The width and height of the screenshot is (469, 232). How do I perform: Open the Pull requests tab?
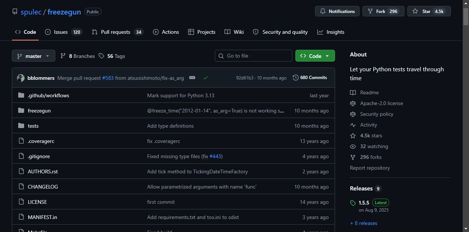tap(117, 32)
